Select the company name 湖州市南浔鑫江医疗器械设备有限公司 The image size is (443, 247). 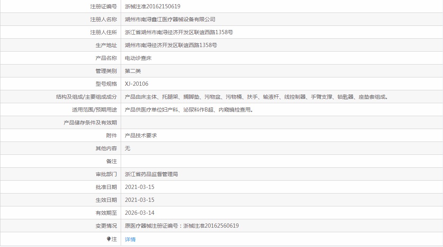coord(170,19)
